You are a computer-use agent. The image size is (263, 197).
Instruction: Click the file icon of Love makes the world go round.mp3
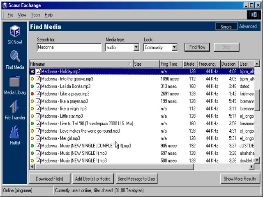tap(38, 131)
